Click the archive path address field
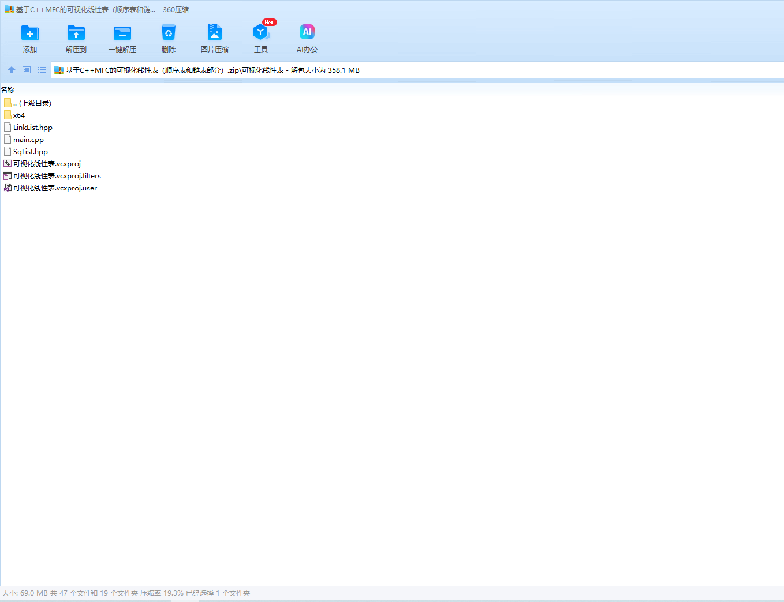Image resolution: width=784 pixels, height=602 pixels. pyautogui.click(x=417, y=70)
